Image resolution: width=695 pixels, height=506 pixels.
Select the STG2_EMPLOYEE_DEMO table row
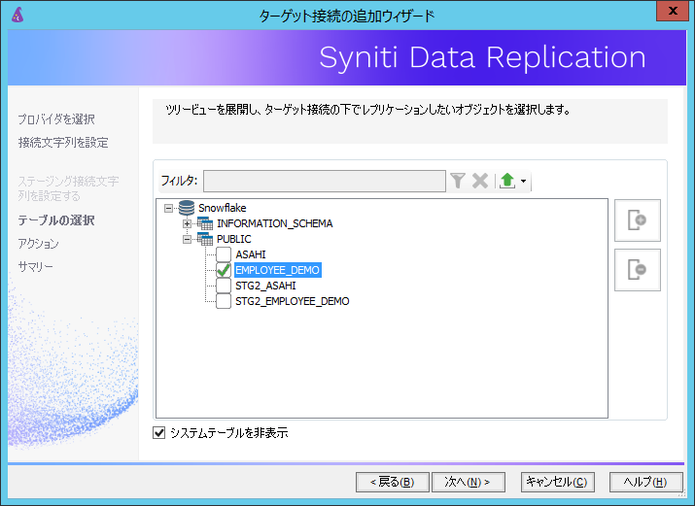pyautogui.click(x=293, y=301)
